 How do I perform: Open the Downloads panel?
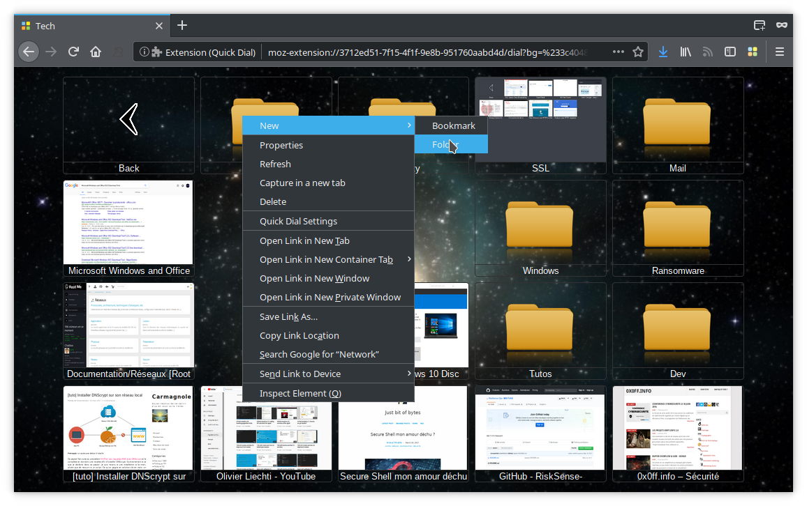click(663, 52)
